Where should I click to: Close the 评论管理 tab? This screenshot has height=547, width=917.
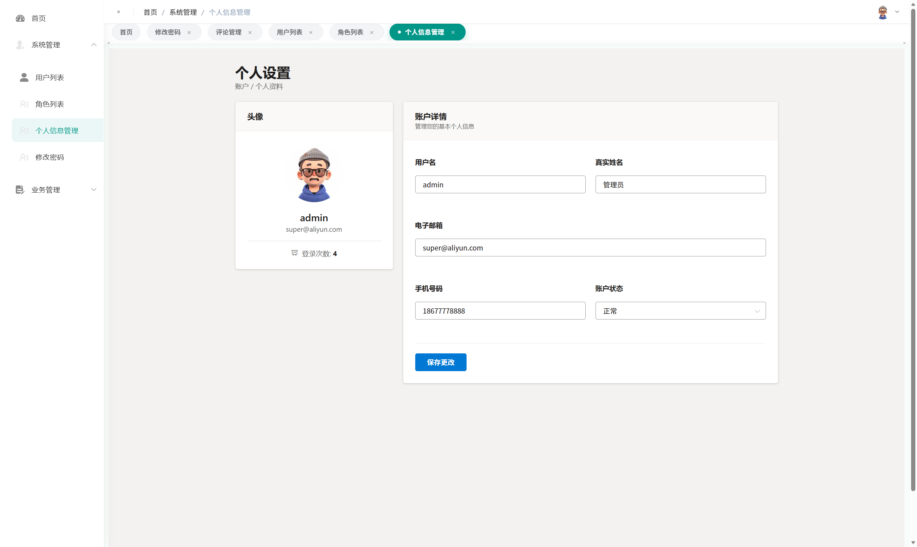click(x=250, y=33)
